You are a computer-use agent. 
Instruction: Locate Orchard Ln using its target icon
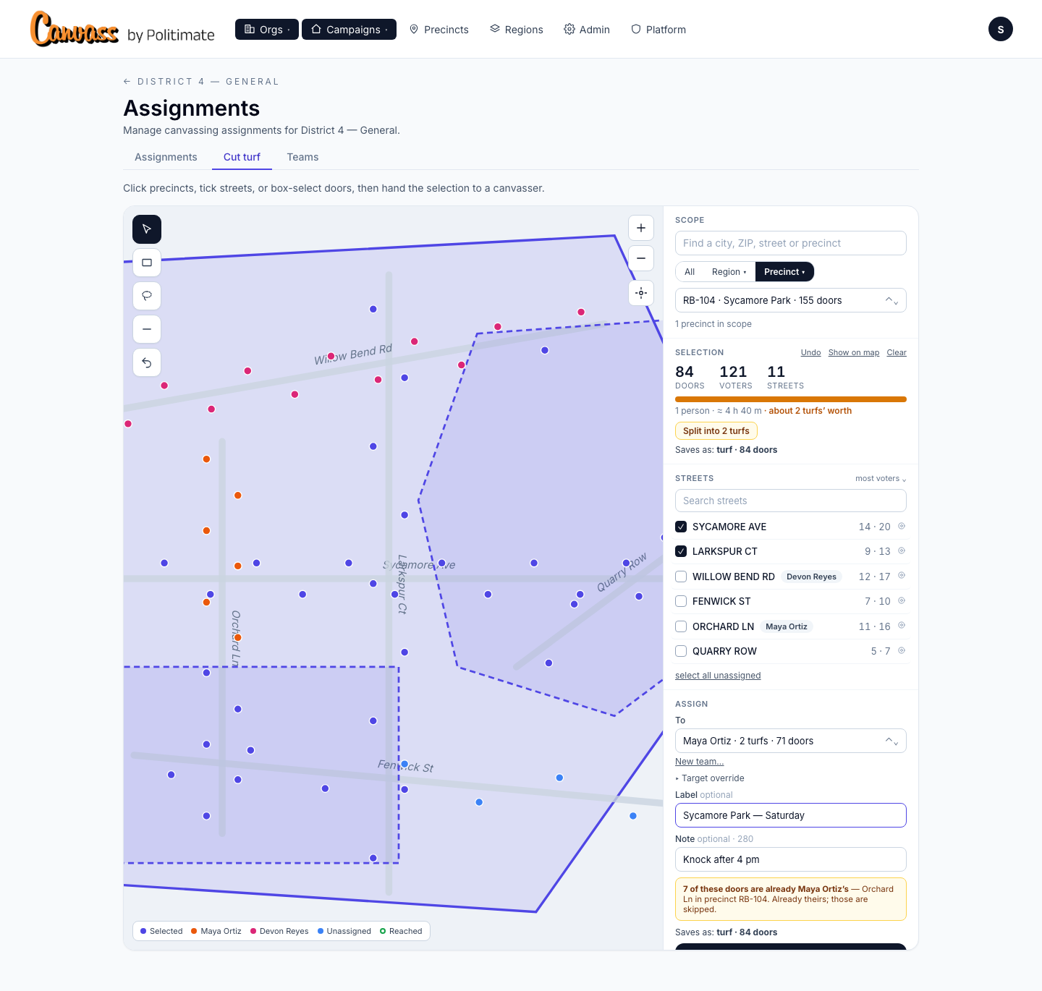click(902, 626)
